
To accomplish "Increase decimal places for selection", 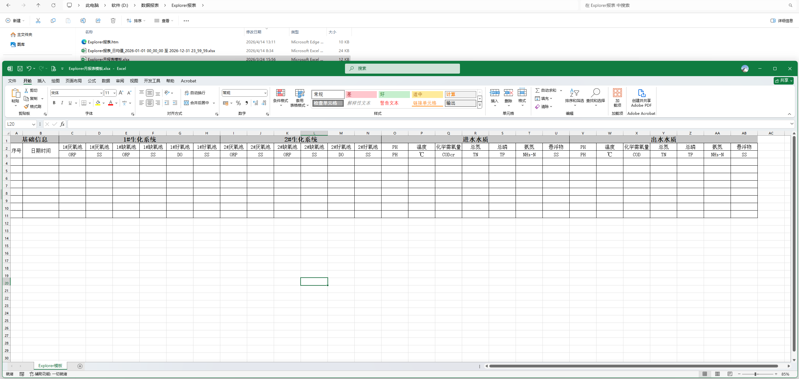I will click(x=255, y=103).
